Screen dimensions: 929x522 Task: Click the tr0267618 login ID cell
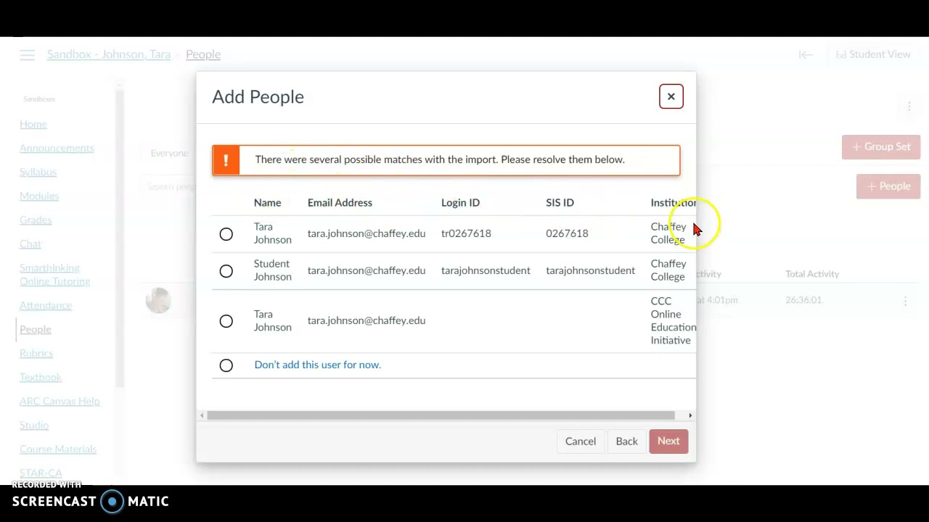(466, 233)
